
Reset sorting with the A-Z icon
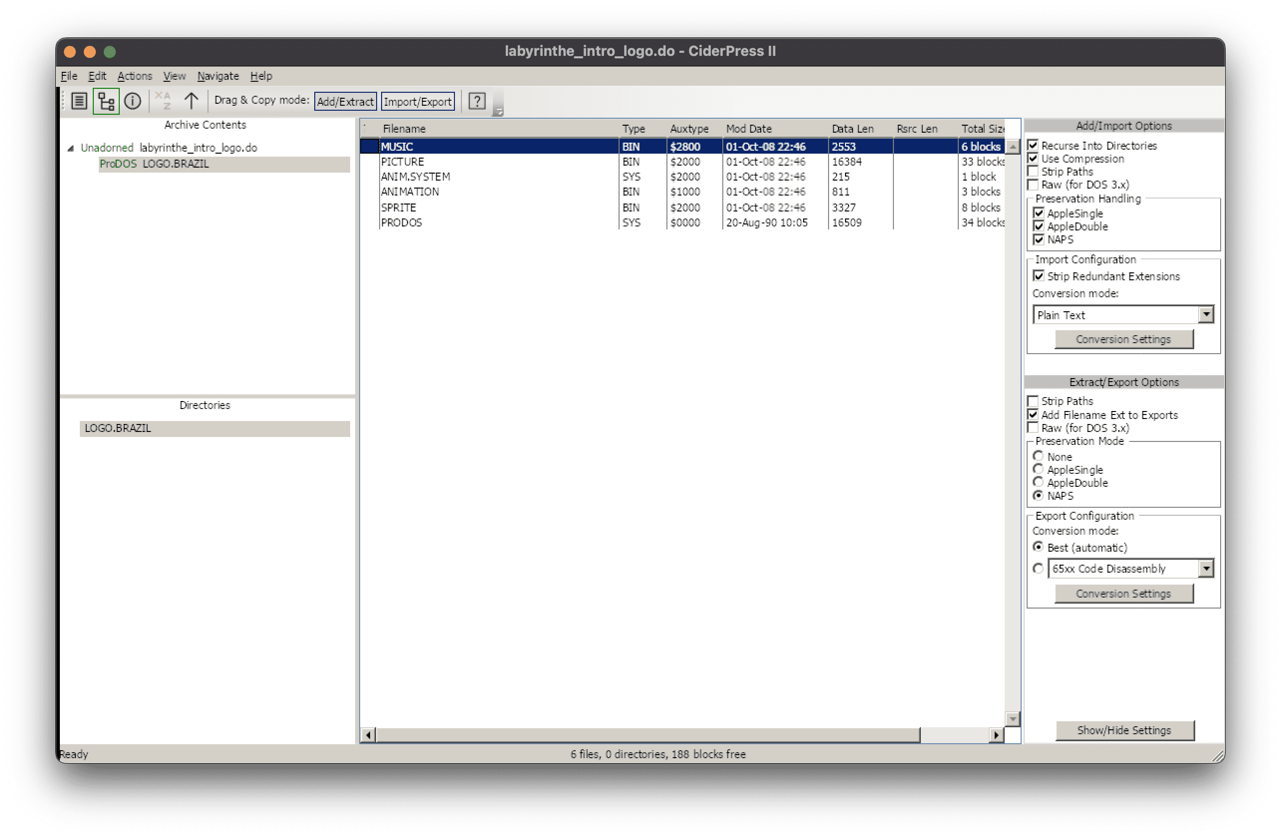pyautogui.click(x=163, y=101)
